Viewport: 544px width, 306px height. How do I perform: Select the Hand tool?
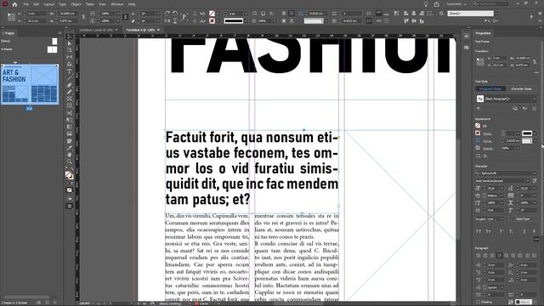pyautogui.click(x=70, y=155)
